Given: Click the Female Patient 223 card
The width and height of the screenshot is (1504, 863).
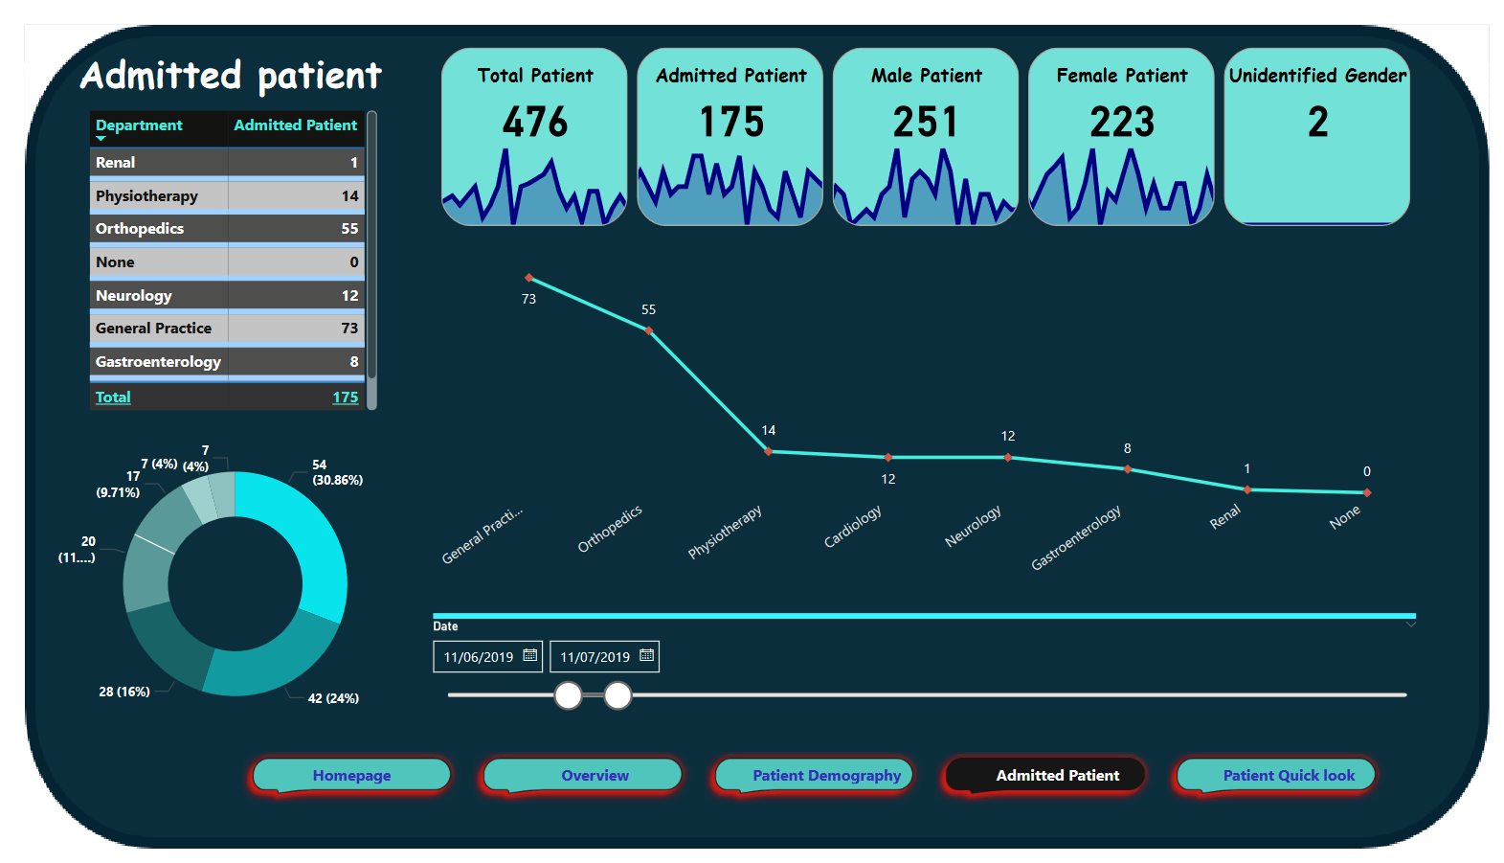Looking at the screenshot, I should click(x=1121, y=137).
